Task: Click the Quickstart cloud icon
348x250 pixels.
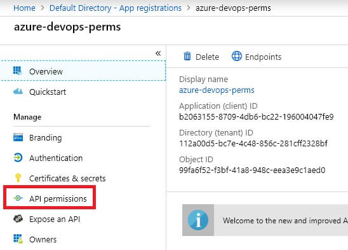Action: tap(18, 91)
